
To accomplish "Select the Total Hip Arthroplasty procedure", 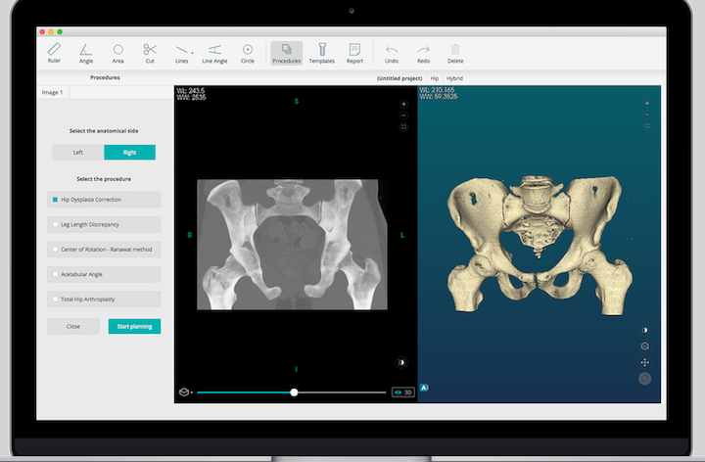I will point(104,300).
